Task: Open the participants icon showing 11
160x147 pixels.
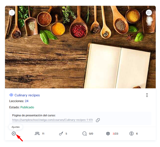Action: 37,134
